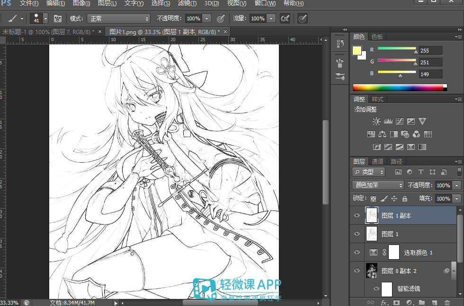
Task: Click the create new group folder icon
Action: pos(422,302)
